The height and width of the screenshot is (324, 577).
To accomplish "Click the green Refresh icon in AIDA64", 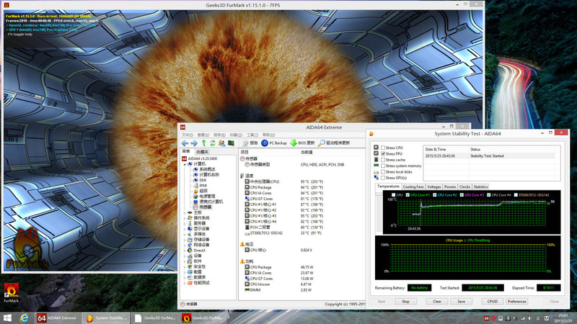I will coord(211,143).
